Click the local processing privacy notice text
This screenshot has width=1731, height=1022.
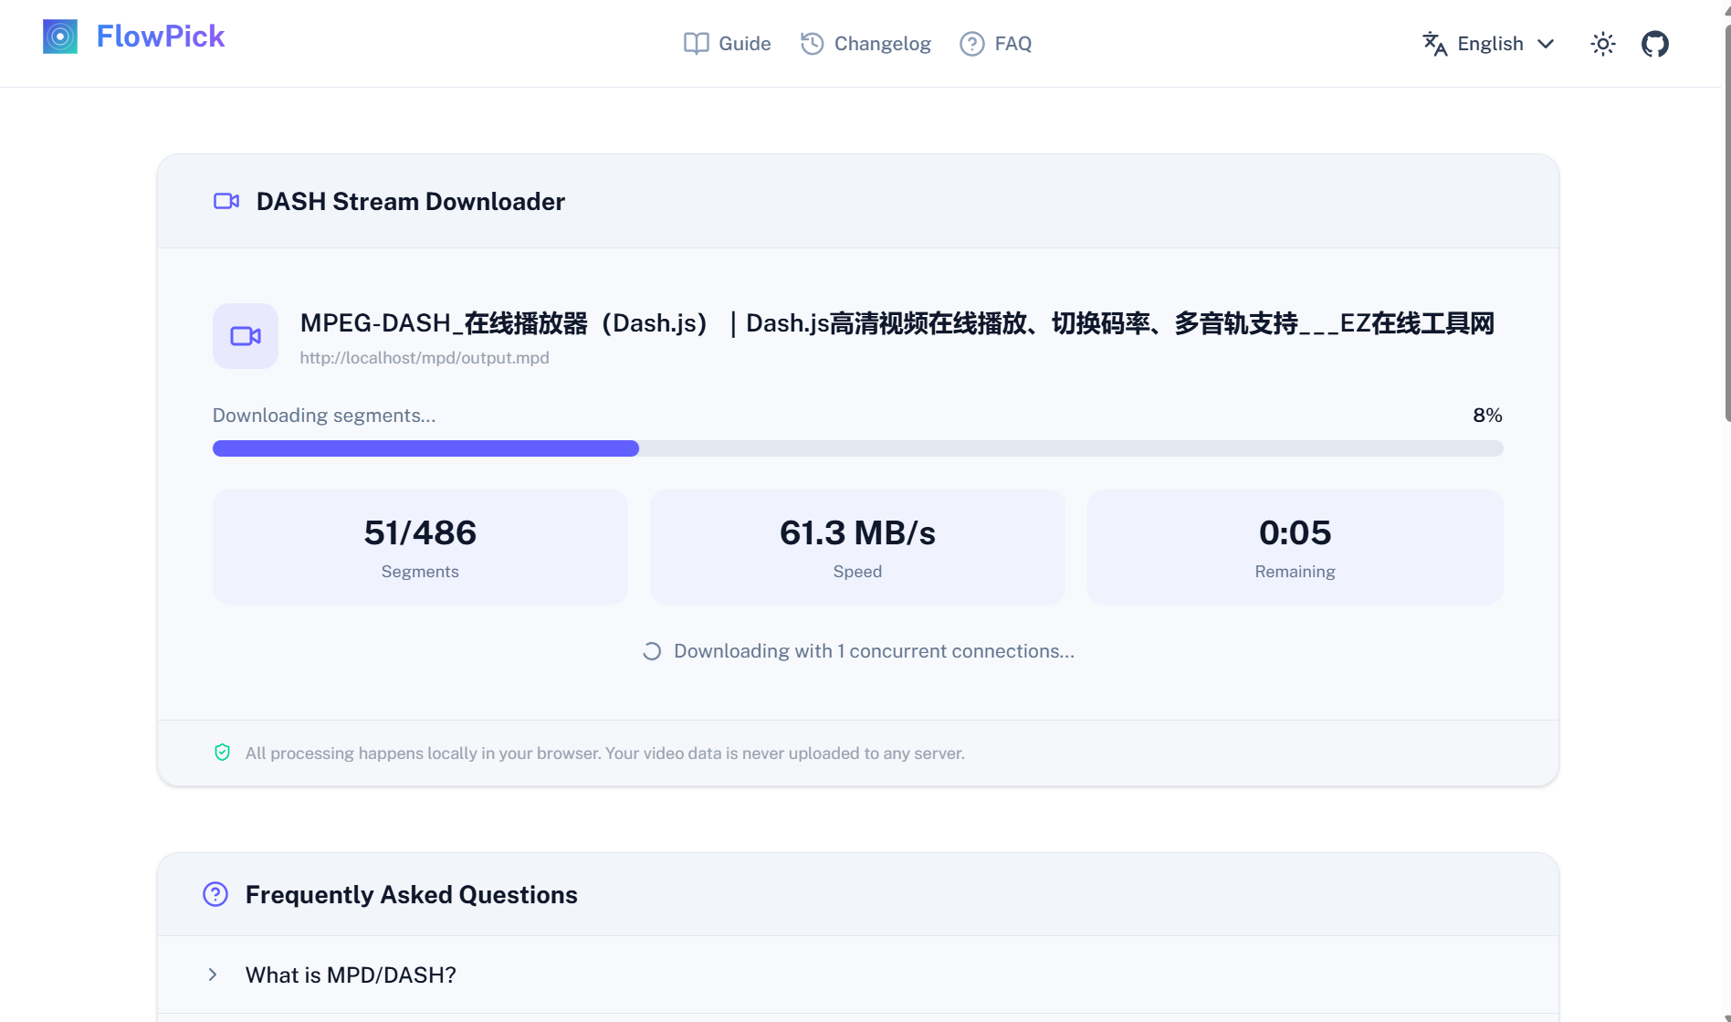[x=605, y=753]
